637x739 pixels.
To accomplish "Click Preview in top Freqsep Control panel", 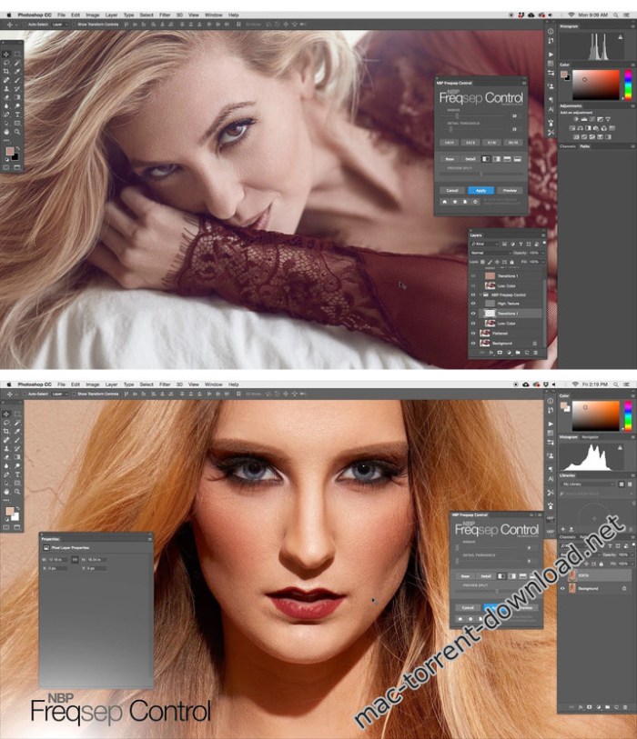I will coord(511,190).
